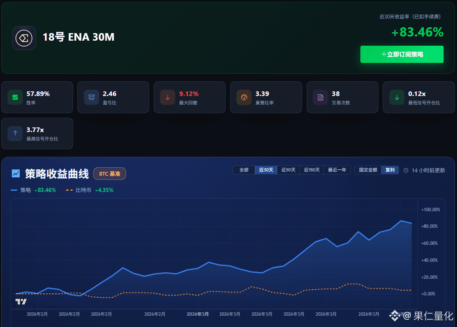Click the +40.00% y-axis label

pos(429,260)
